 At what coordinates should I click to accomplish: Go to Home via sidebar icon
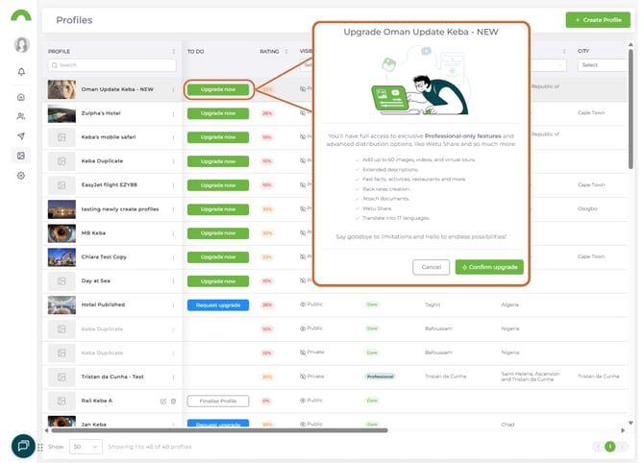(x=21, y=97)
